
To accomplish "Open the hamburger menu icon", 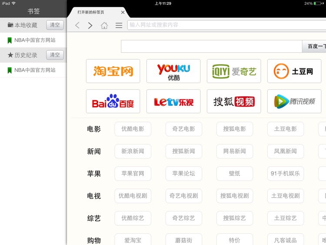I will pyautogui.click(x=119, y=25).
